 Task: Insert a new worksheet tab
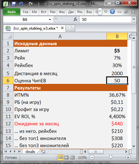(x=43, y=152)
